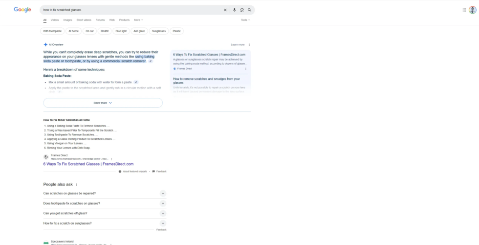The height and width of the screenshot is (245, 479).
Task: Click the AI Overview sparkle icon
Action: (x=45, y=44)
